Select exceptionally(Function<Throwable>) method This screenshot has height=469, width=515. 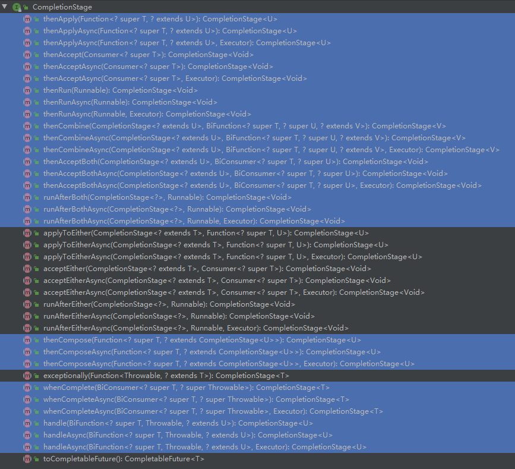tap(166, 376)
